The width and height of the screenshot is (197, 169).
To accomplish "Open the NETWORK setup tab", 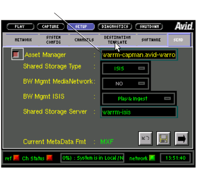I will click(x=23, y=40).
